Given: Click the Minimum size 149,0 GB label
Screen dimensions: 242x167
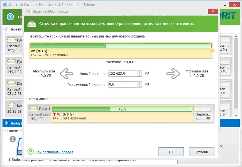Looking at the screenshot, I should (44, 74).
